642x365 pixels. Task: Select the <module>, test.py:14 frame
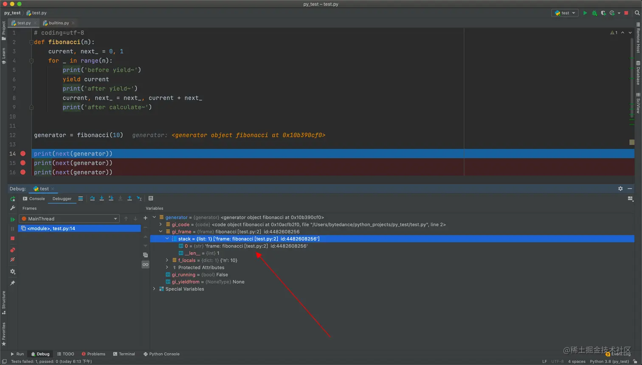pos(79,228)
